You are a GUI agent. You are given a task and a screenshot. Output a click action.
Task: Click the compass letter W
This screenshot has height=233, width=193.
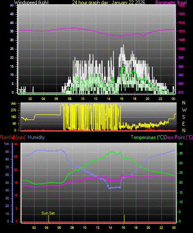pos(184,110)
